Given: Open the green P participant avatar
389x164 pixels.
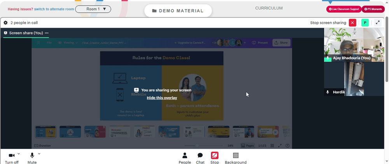Looking at the screenshot, I should [x=365, y=23].
